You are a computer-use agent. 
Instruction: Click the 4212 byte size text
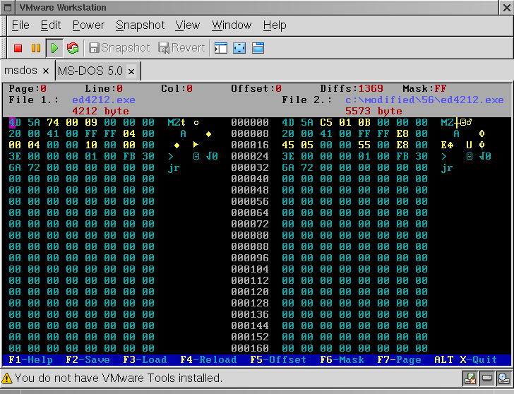[101, 111]
